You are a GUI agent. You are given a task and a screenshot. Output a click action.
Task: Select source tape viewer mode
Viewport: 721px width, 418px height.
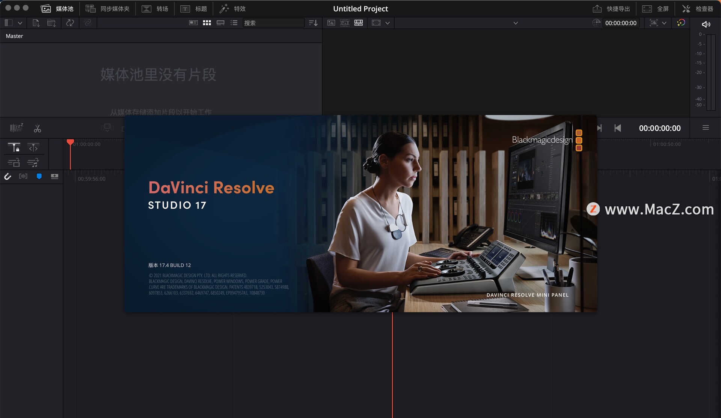click(345, 23)
